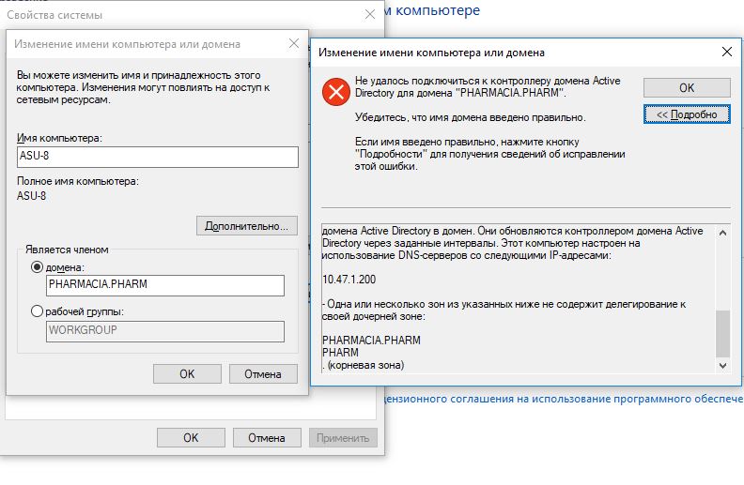This screenshot has width=744, height=485.
Task: Click OK at bottom of Свойства системы
Action: click(x=191, y=438)
